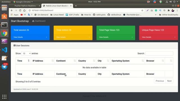Open the How to bookmarks folder
Viewport: 180px width, 101px height.
pos(86,15)
